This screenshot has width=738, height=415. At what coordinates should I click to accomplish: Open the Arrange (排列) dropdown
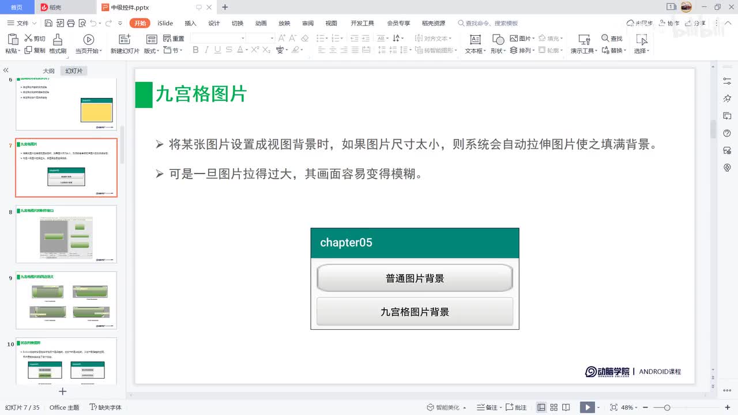pos(522,50)
